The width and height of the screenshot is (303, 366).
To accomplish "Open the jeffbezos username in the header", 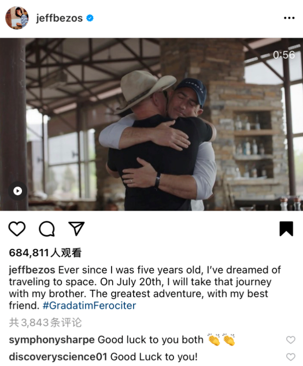I will pos(60,18).
